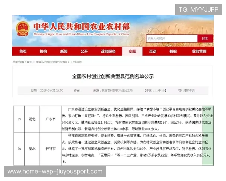Click the table cell numbered 60
This screenshot has height=181, width=226.
point(19,149)
